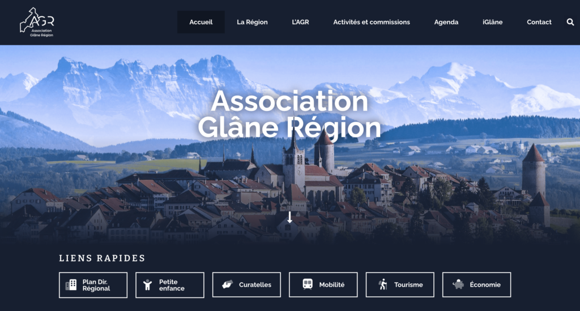Open Activités et commissions menu
This screenshot has height=311, width=580.
372,22
